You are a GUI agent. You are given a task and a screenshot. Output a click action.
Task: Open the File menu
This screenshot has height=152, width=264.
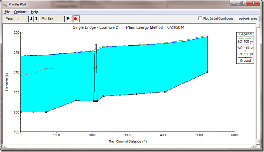[7, 12]
